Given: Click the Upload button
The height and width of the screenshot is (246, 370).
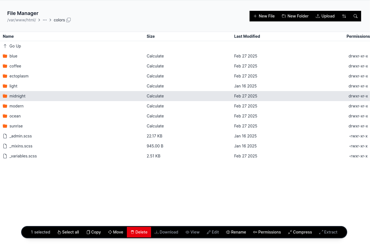Looking at the screenshot, I should (325, 16).
